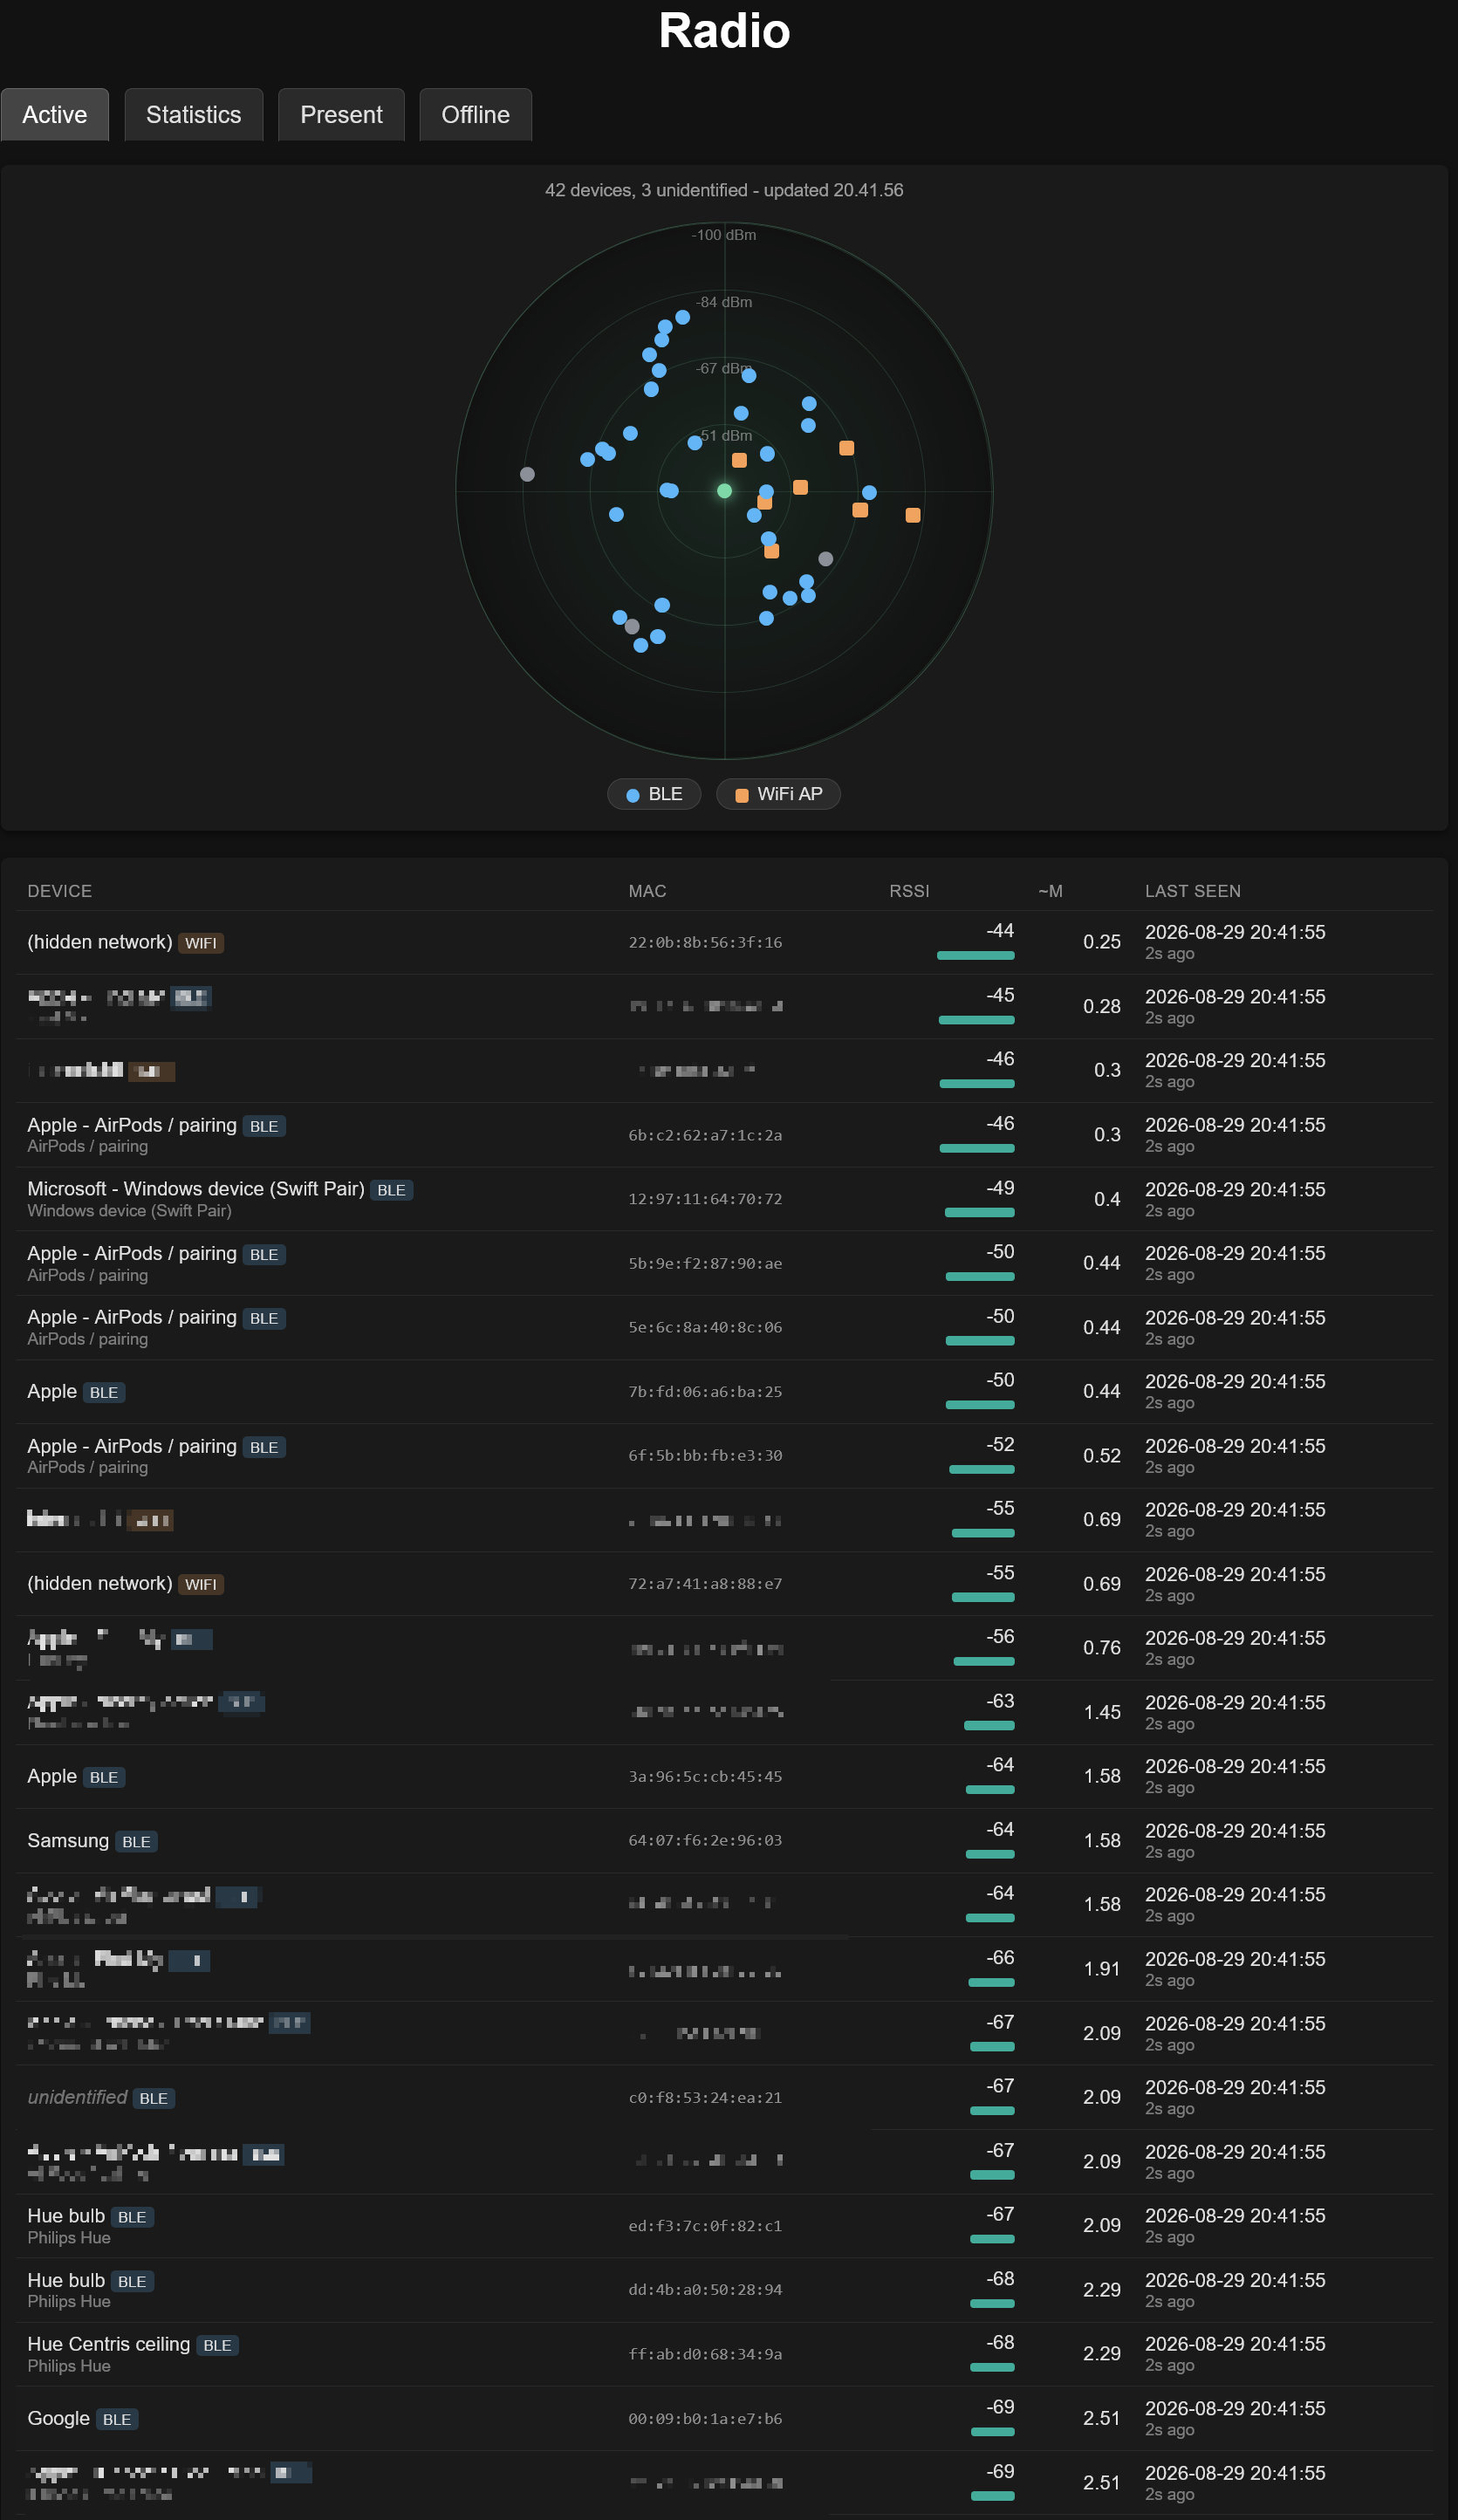Select MAC address 64:07:f6:2e:96:03
Viewport: 1458px width, 2520px height.
tap(705, 1840)
